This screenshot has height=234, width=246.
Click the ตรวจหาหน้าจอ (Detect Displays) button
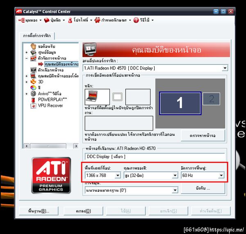tap(203, 135)
